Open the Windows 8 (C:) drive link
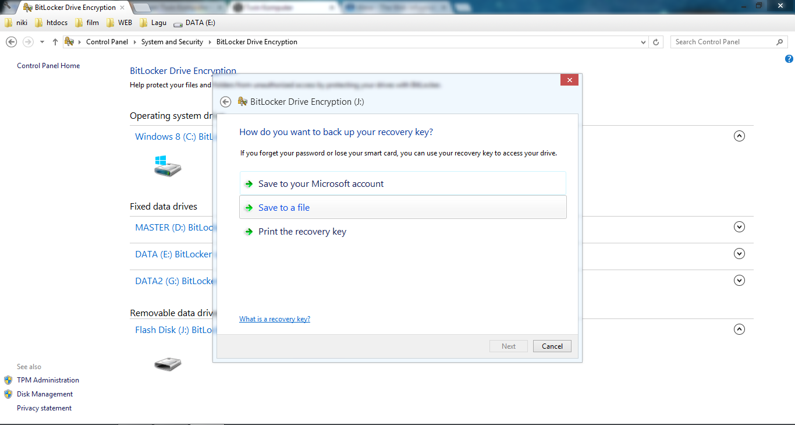The width and height of the screenshot is (795, 425). (x=174, y=137)
